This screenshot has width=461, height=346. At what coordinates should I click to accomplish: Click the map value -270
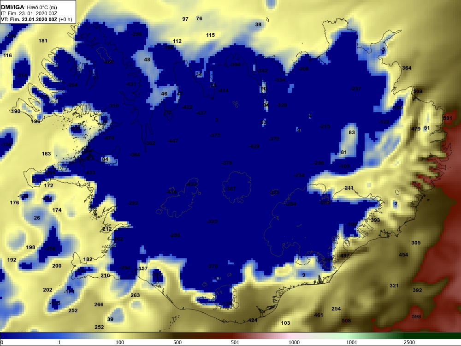tap(213, 266)
